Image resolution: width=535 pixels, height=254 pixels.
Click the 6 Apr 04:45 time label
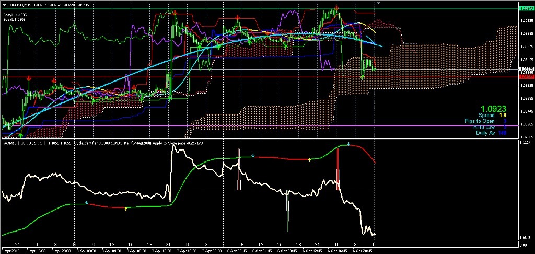click(261, 251)
